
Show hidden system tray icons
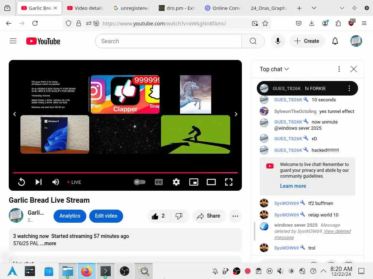pyautogui.click(x=323, y=271)
